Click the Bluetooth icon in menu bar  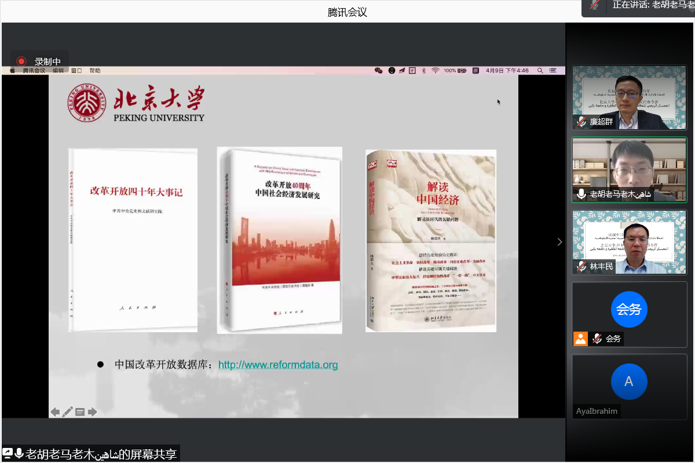423,71
